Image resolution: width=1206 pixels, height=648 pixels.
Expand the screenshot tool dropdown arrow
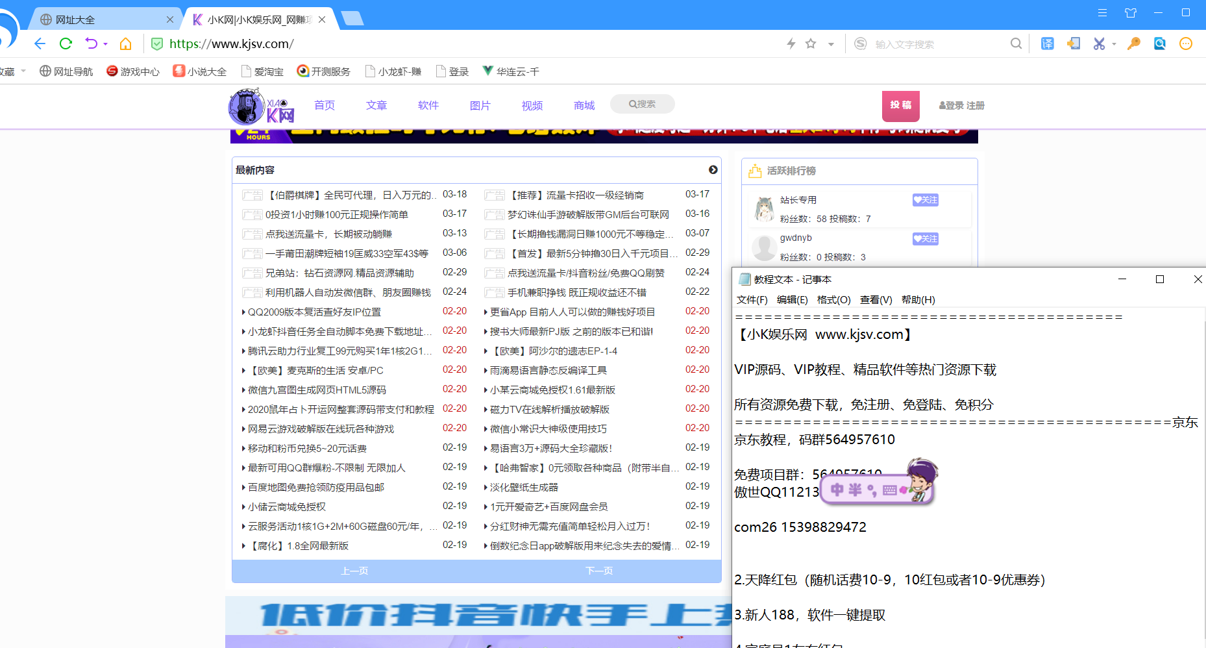(x=1114, y=44)
